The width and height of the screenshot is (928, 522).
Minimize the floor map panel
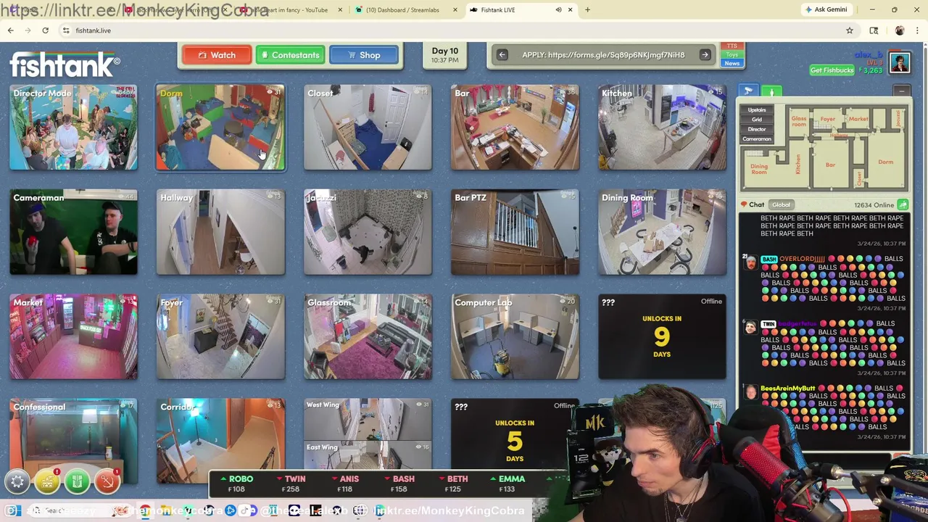coord(901,91)
